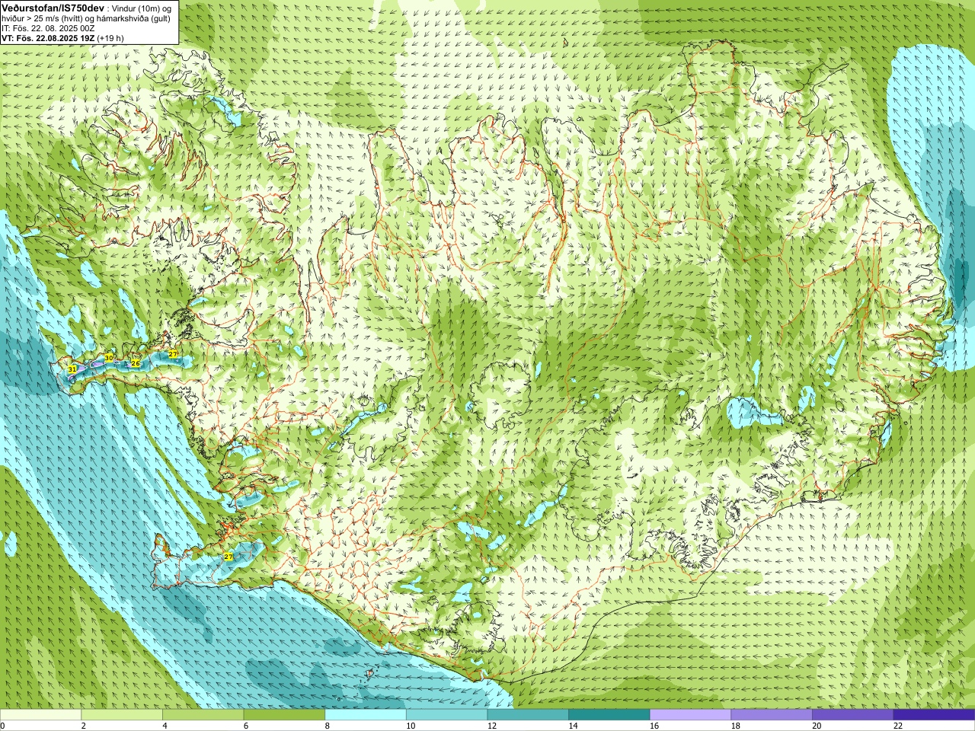The height and width of the screenshot is (731, 975).
Task: Select the 8–10 m/s legend color
Action: (x=366, y=715)
